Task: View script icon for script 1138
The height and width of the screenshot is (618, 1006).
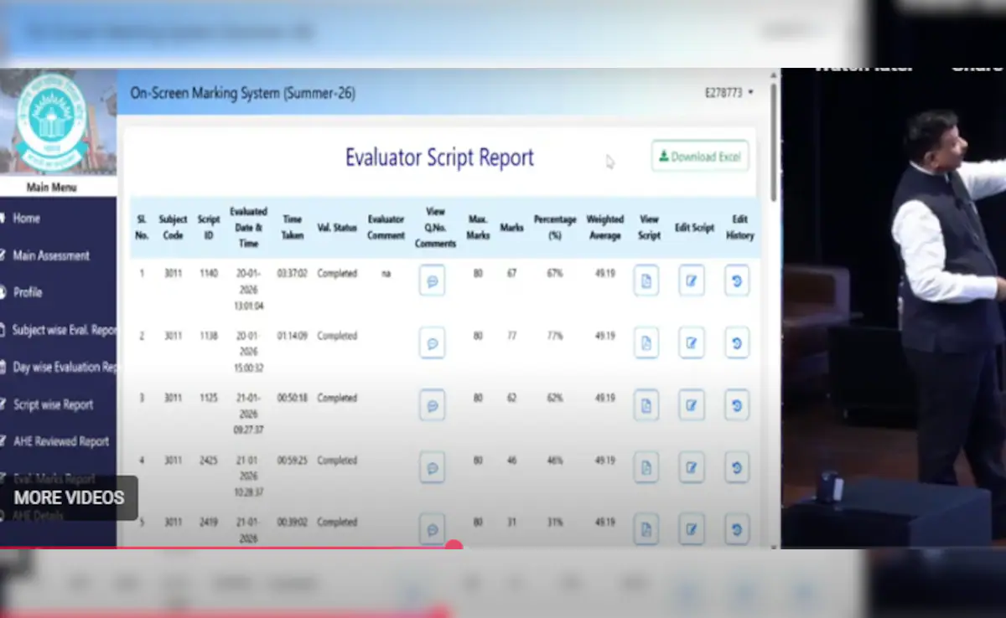Action: (x=646, y=342)
